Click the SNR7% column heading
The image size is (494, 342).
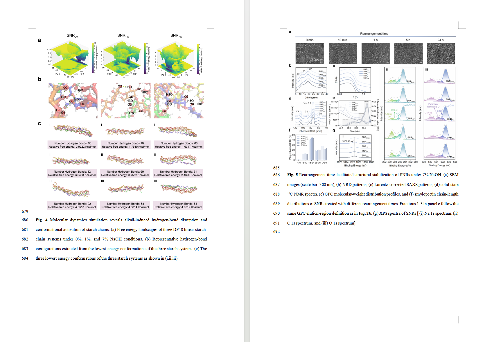[176, 36]
